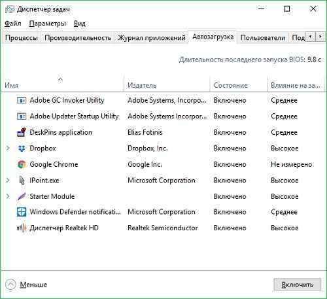Expand the Starter Module entry
Viewport: 327px width, 299px height.
(8, 196)
